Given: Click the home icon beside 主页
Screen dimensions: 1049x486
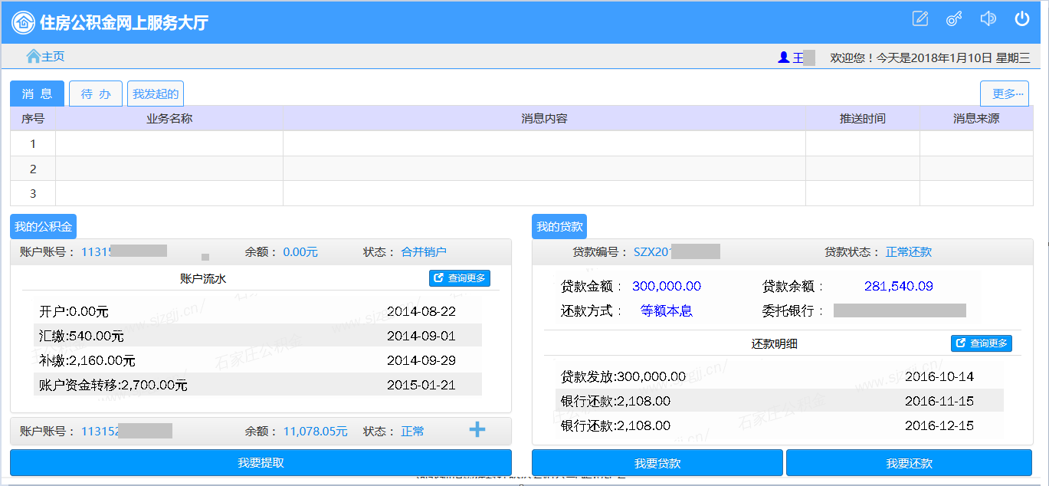Looking at the screenshot, I should pyautogui.click(x=33, y=57).
